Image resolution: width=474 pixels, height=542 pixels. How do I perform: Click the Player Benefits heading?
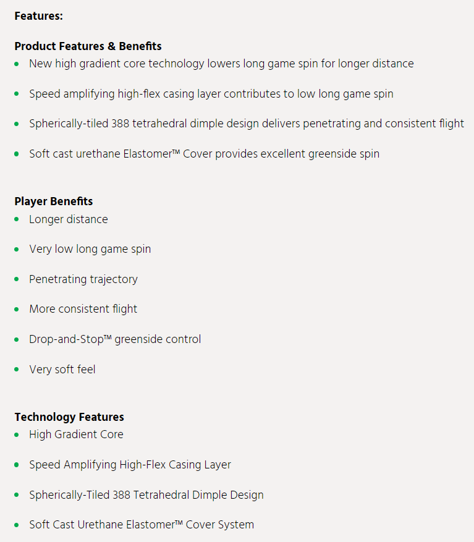tap(54, 201)
